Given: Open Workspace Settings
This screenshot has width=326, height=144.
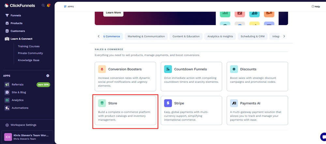Looking at the screenshot, I should 23,125.
